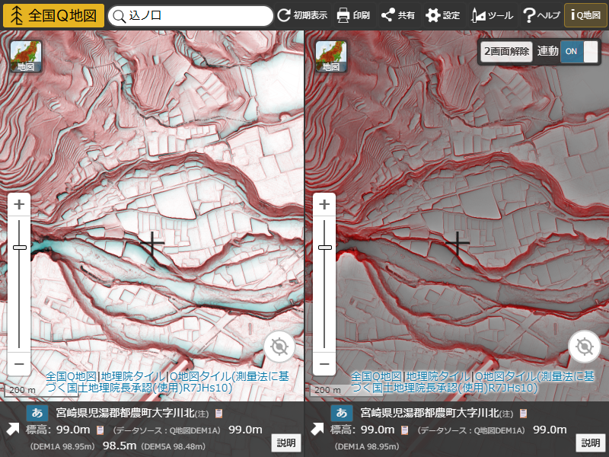Click the compass orientation icon in left map

[x=280, y=346]
